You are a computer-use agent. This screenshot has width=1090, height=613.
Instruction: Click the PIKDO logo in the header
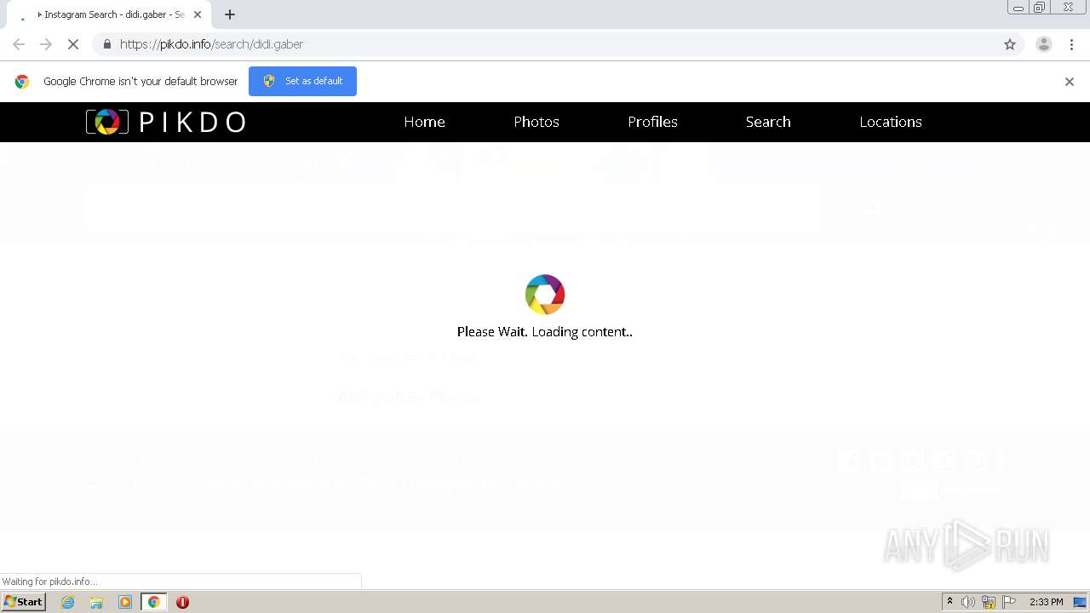166,122
